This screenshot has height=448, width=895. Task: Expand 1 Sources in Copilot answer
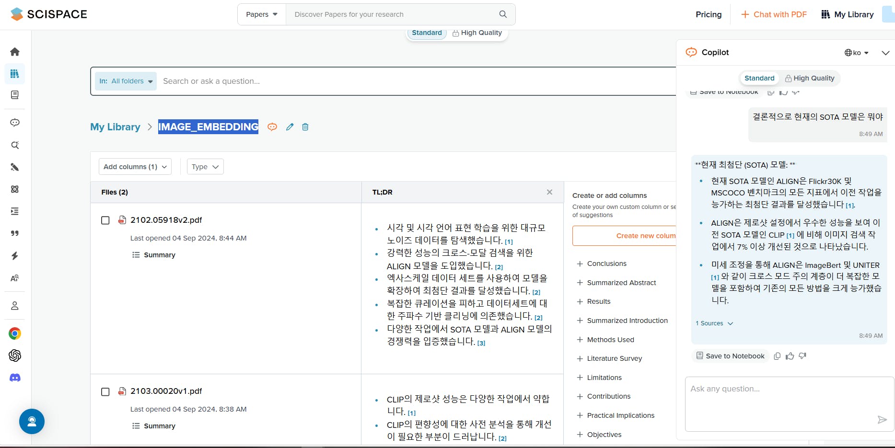714,323
